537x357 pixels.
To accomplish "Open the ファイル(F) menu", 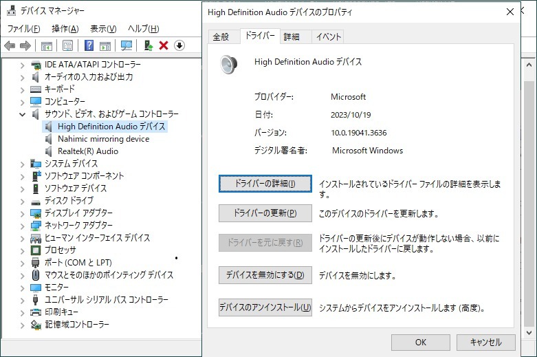I will 23,29.
